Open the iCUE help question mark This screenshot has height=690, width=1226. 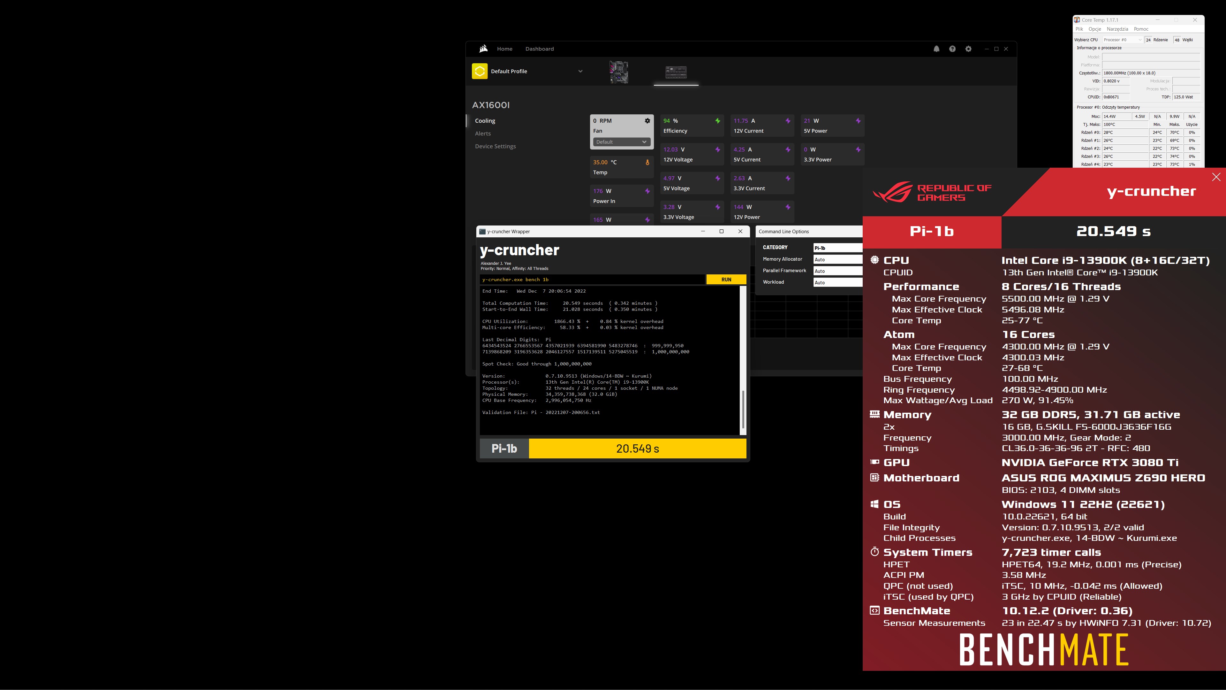[x=952, y=49]
